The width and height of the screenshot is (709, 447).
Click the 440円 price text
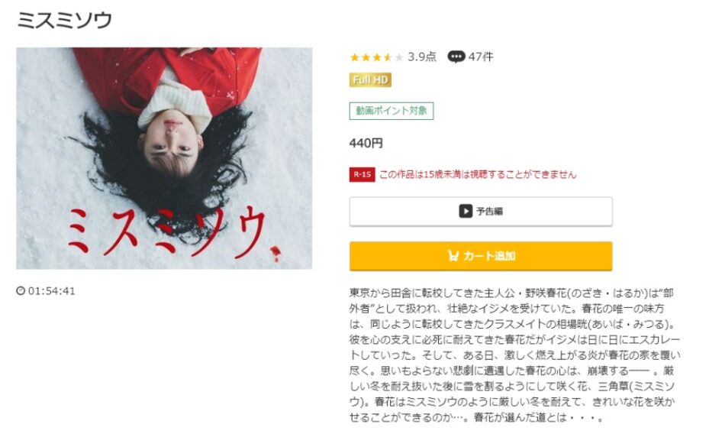[x=366, y=143]
